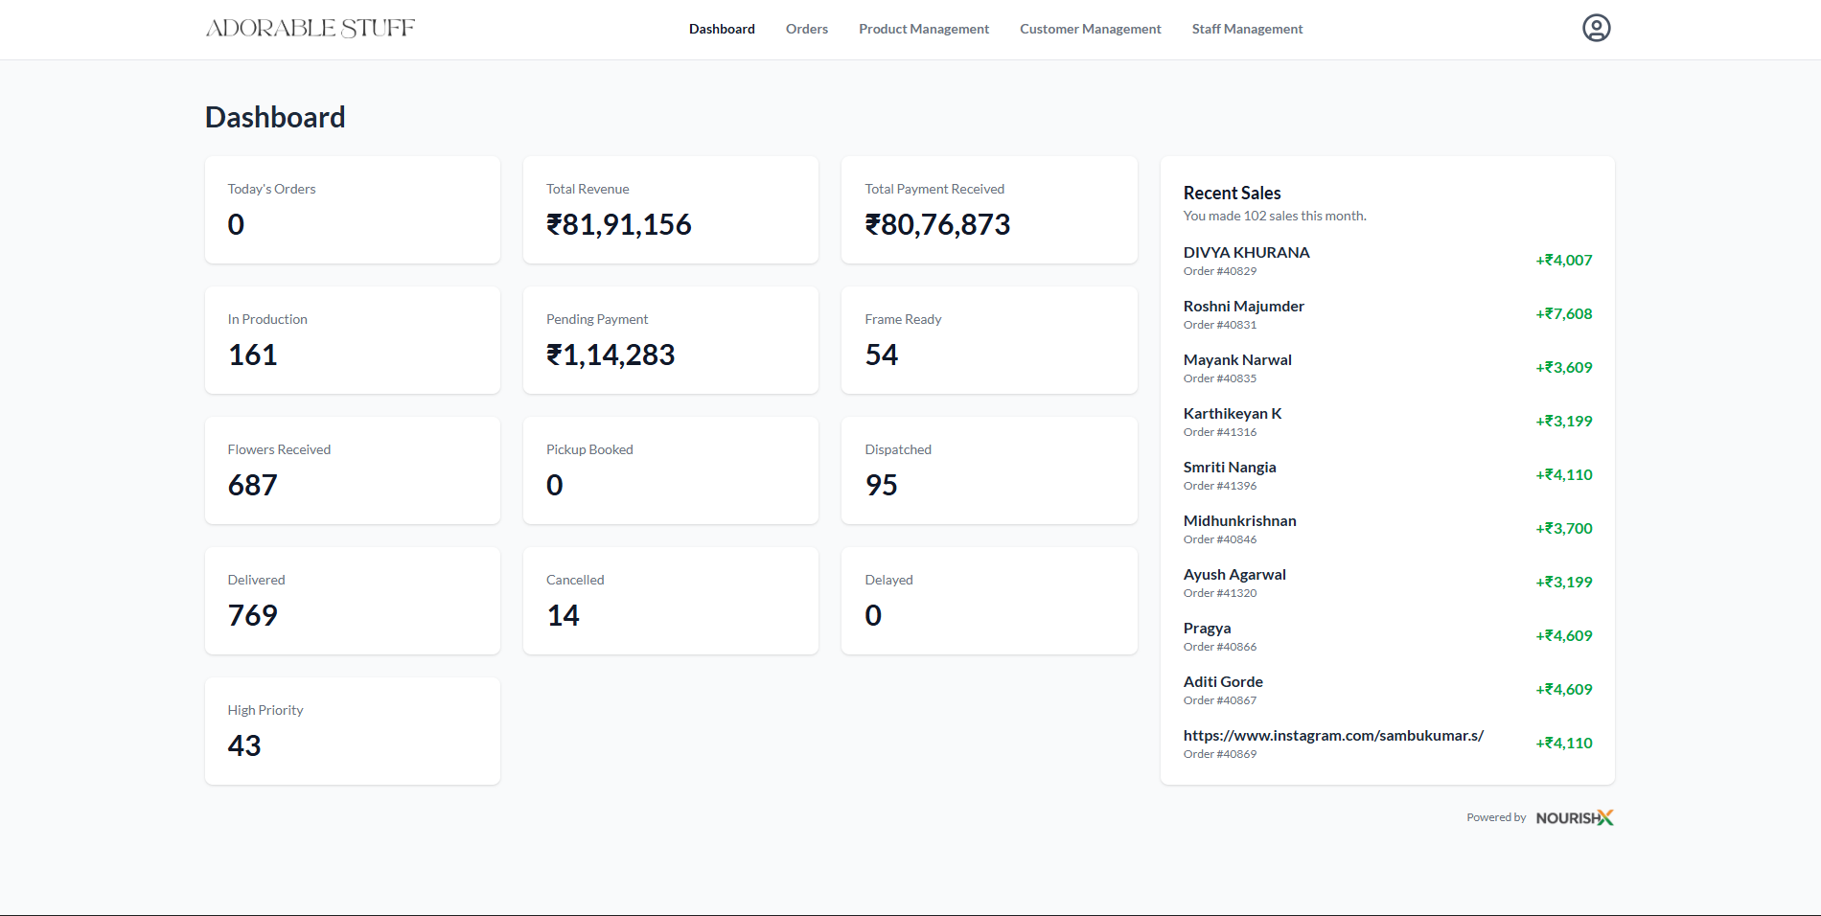Open Staff Management
Screen dimensions: 1821x916
[1247, 29]
